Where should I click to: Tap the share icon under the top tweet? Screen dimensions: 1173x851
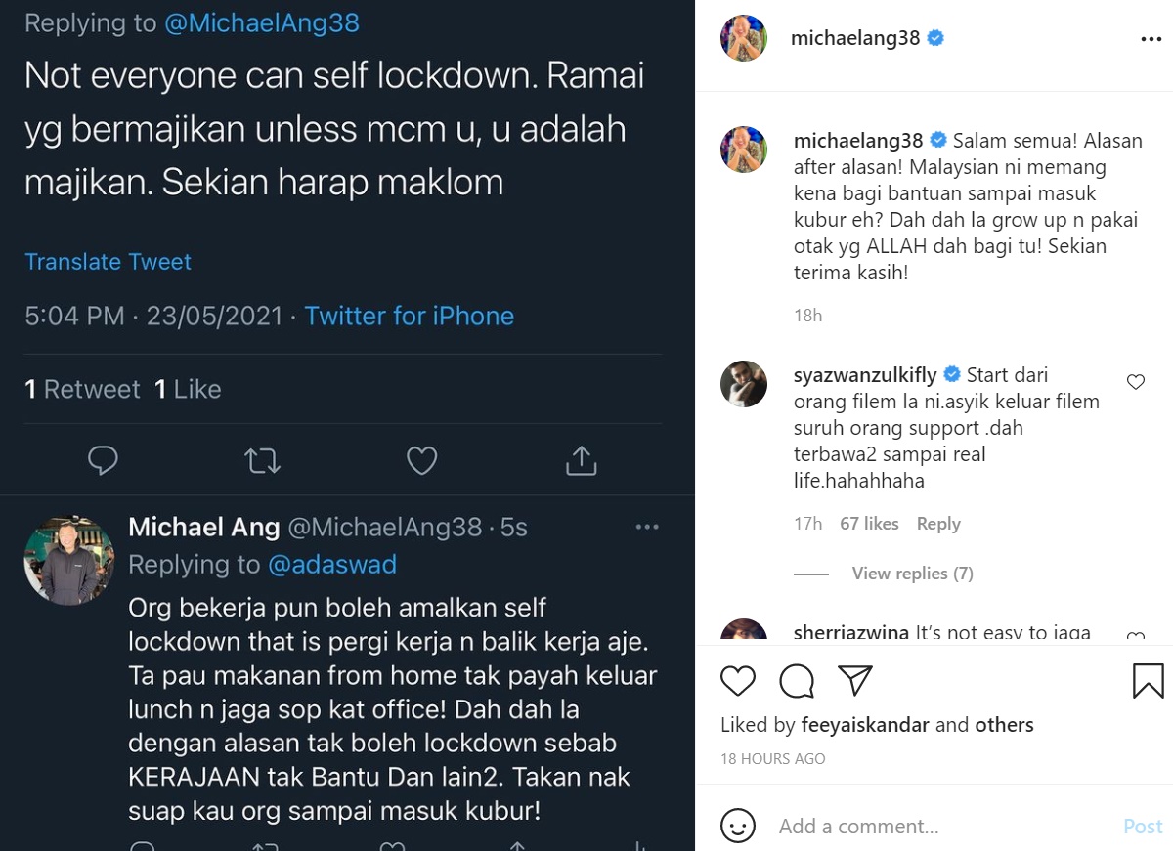coord(582,460)
